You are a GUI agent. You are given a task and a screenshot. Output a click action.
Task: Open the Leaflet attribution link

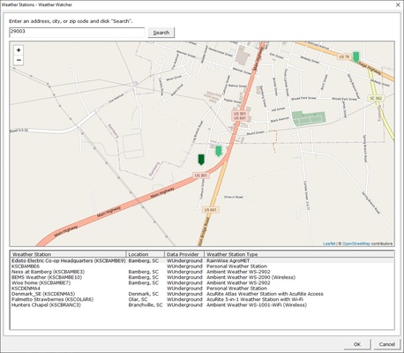pos(329,244)
